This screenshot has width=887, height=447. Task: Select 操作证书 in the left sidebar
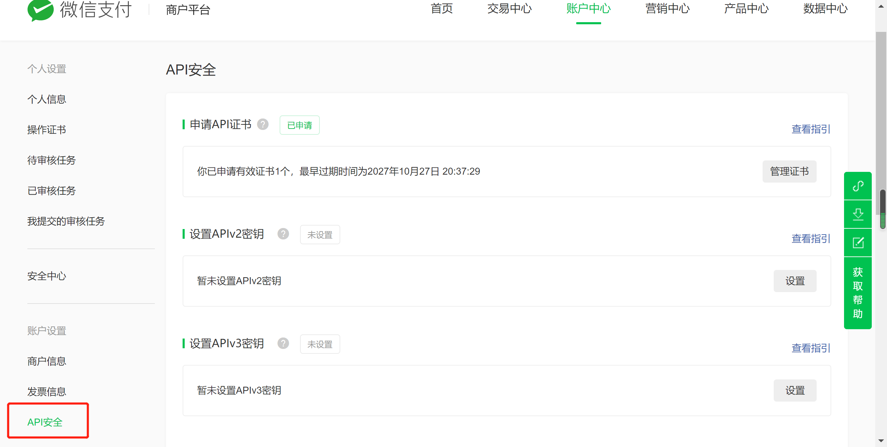[47, 130]
